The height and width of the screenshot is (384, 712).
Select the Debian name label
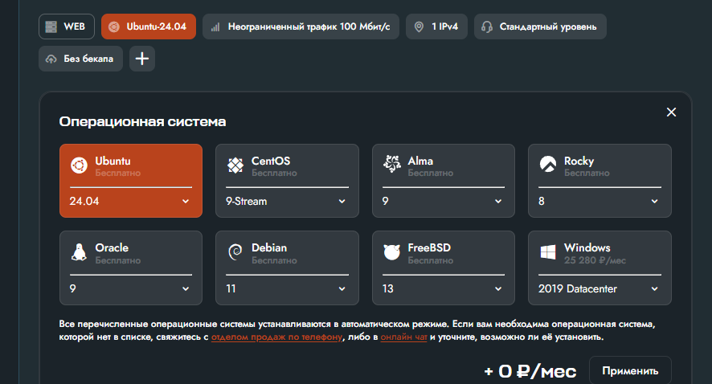[x=269, y=247]
